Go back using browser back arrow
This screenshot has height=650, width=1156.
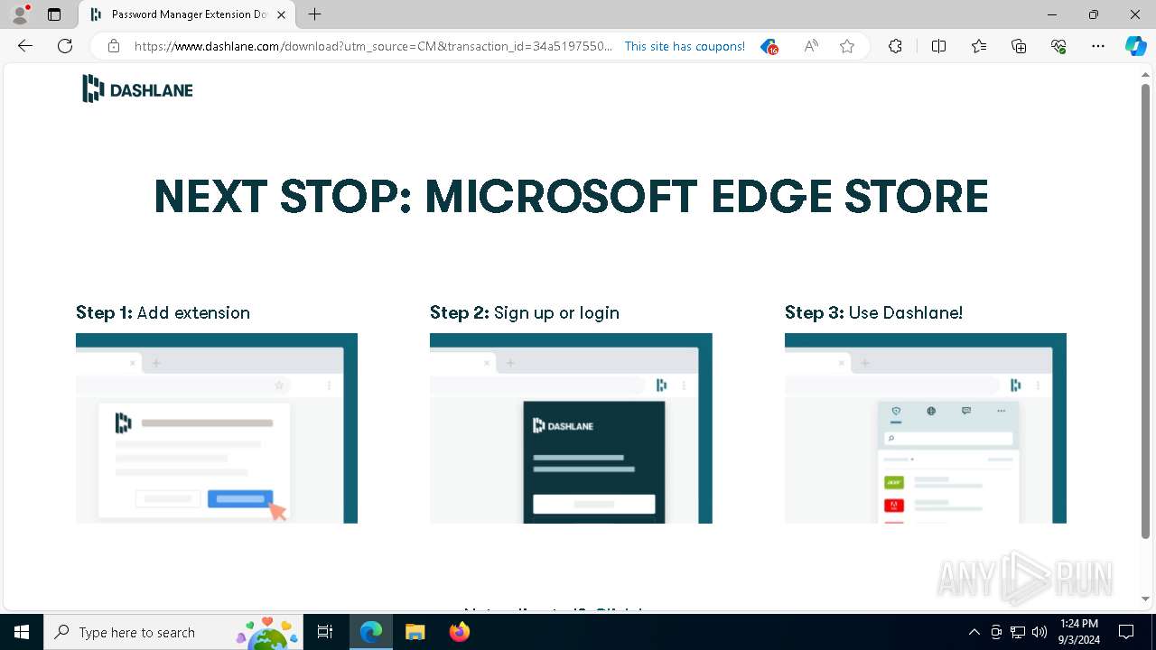pos(25,46)
